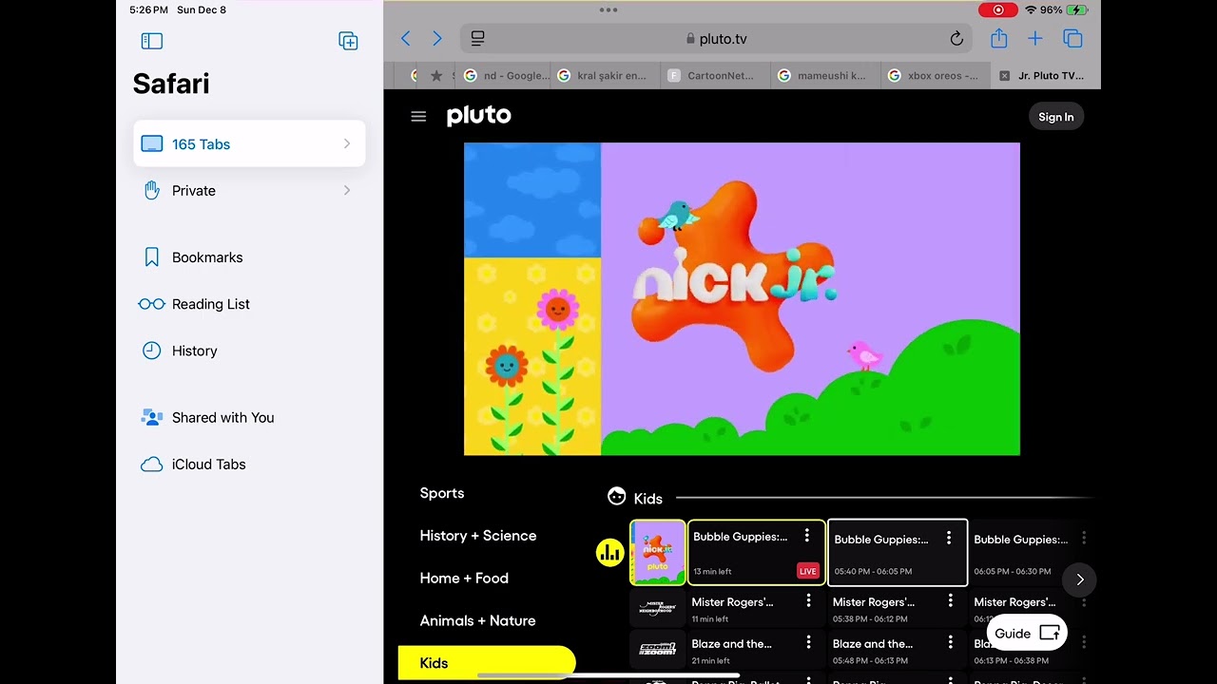This screenshot has height=684, width=1217.
Task: Open the Share sheet icon
Action: [x=998, y=38]
